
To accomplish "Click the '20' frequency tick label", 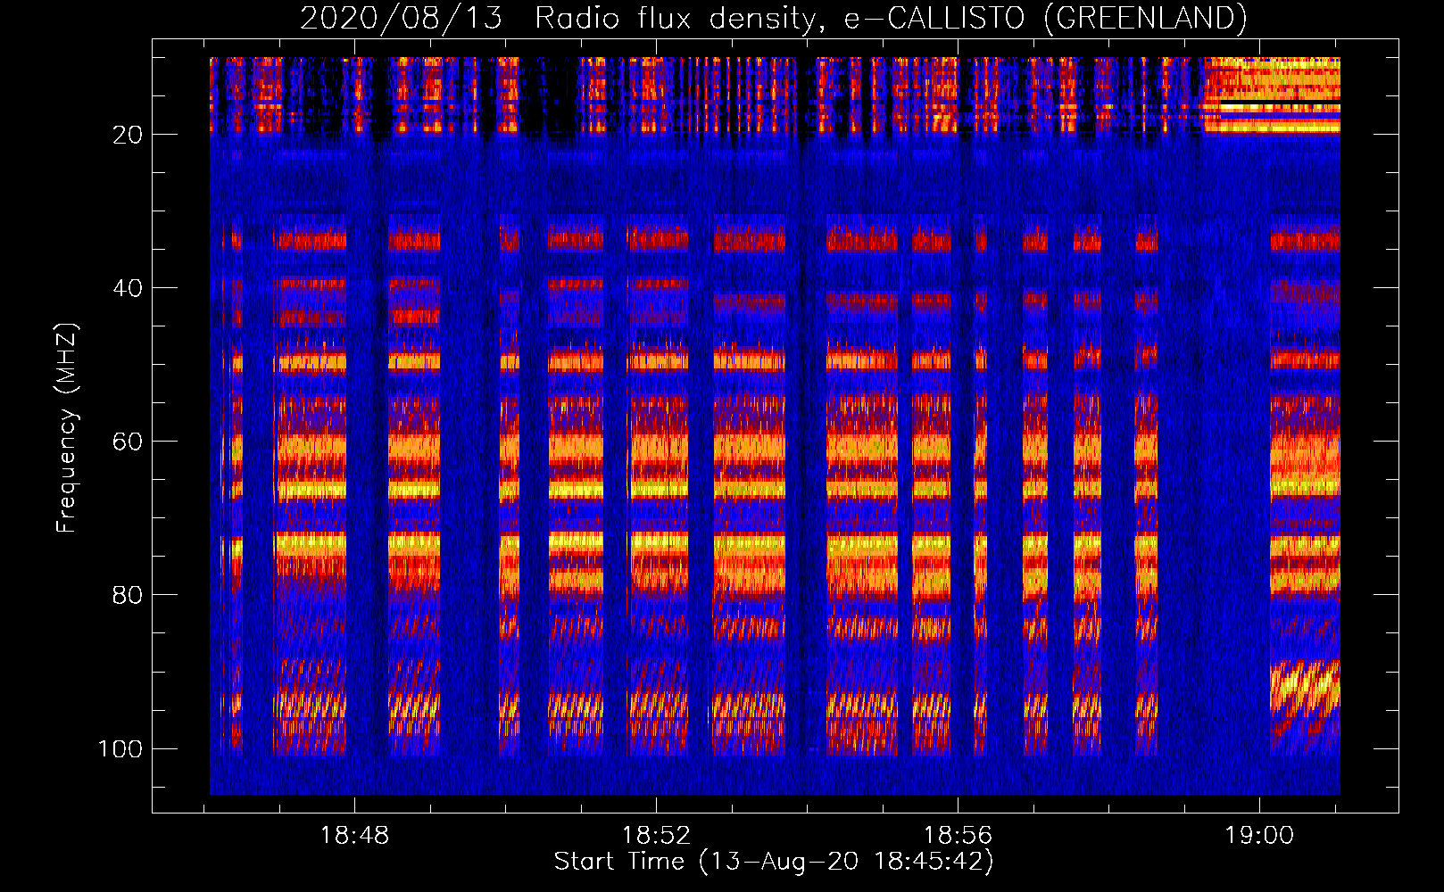I will click(128, 135).
